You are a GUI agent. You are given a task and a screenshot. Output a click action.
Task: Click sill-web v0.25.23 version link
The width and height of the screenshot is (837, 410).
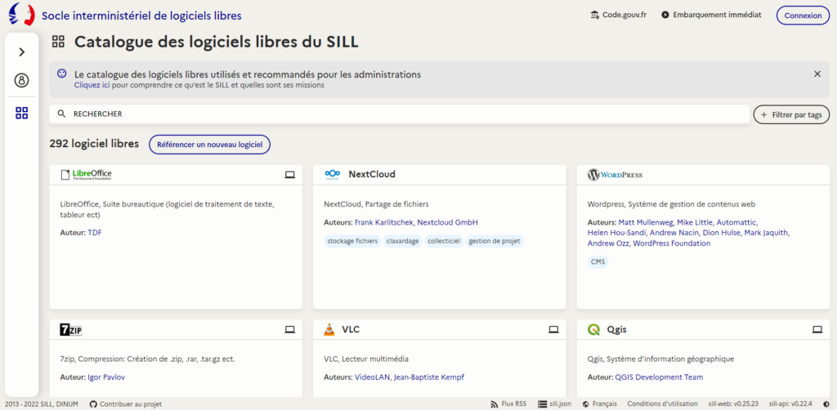(733, 404)
